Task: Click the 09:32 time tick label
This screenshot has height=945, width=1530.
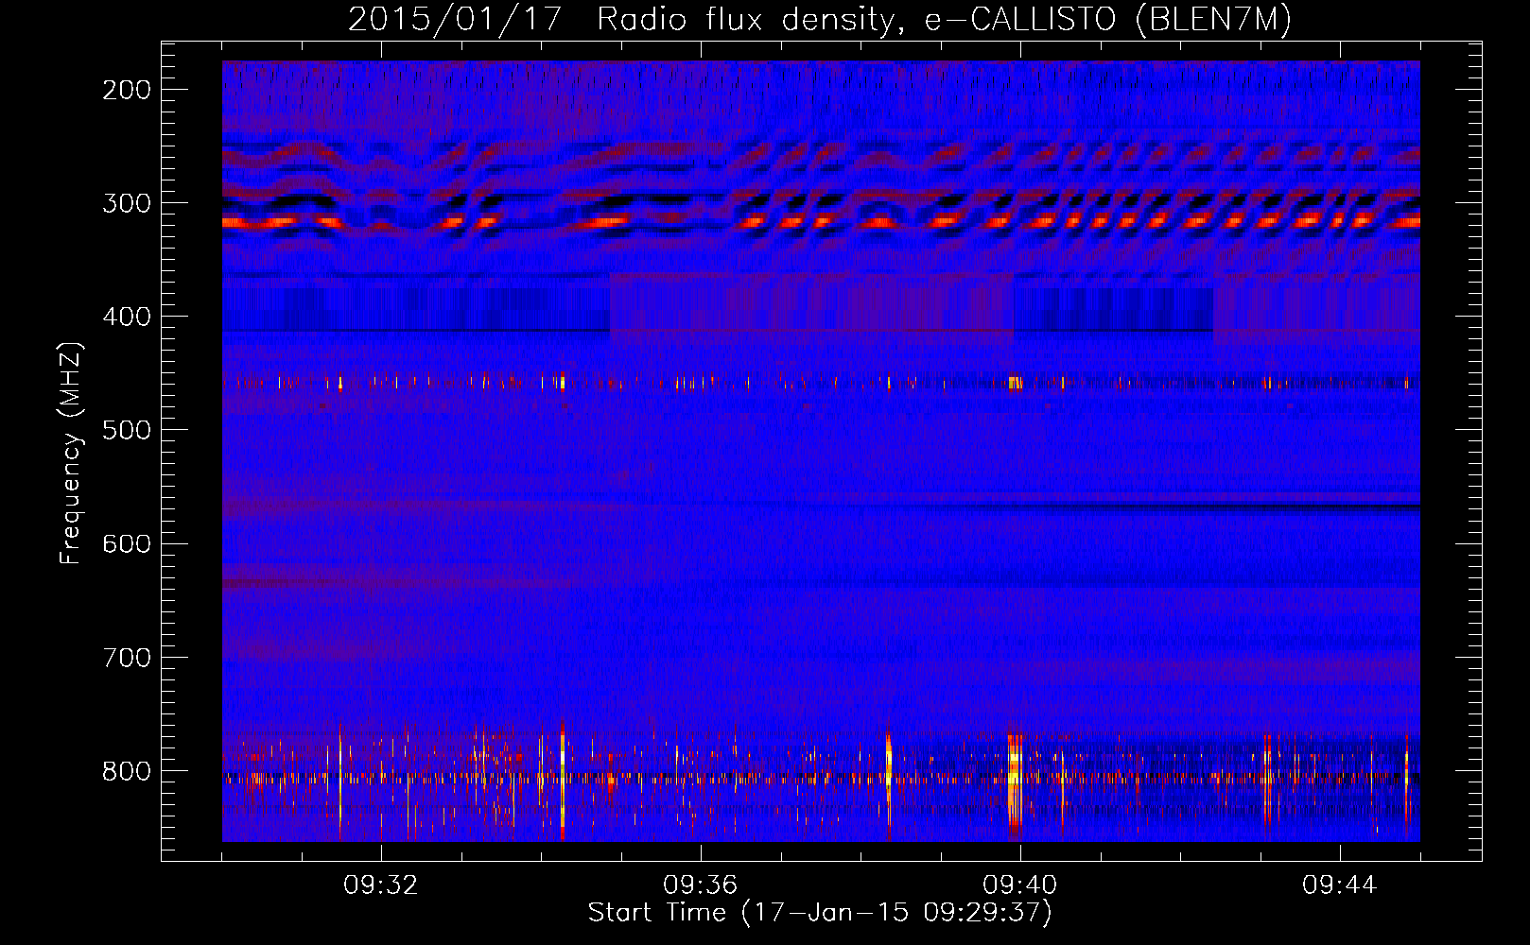Action: (x=381, y=885)
